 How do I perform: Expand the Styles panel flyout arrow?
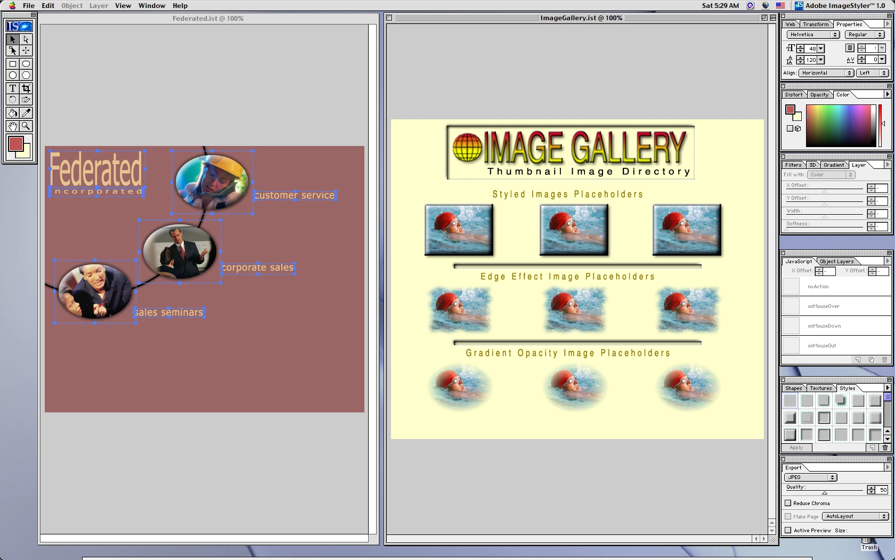(x=887, y=388)
